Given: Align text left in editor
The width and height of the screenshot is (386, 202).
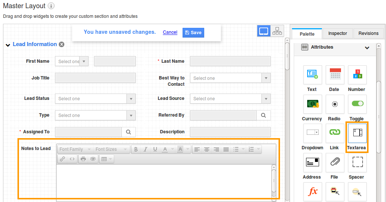Looking at the screenshot, I should pos(197,149).
